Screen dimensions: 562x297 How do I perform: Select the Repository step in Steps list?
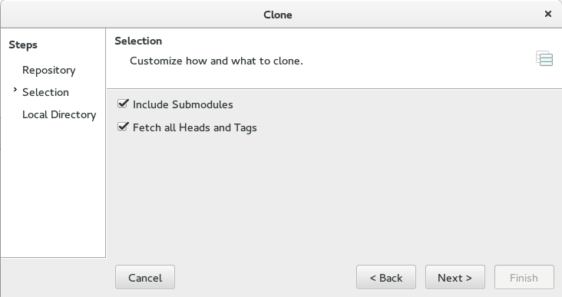point(48,70)
